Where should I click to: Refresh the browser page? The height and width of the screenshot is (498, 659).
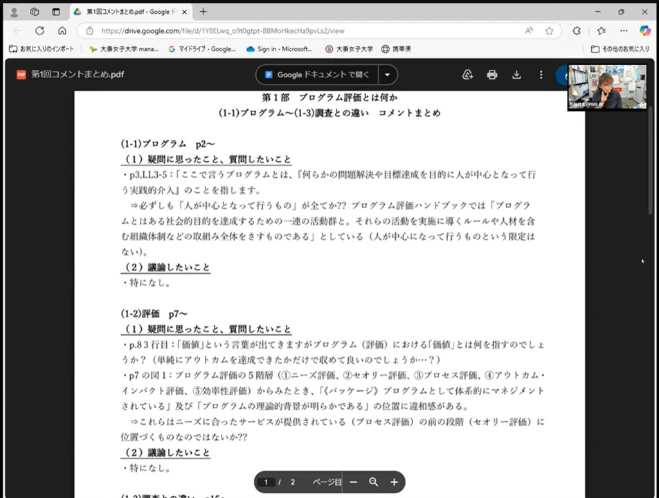[x=39, y=30]
